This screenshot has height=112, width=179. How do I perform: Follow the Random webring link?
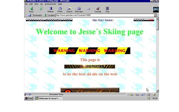point(109,20)
